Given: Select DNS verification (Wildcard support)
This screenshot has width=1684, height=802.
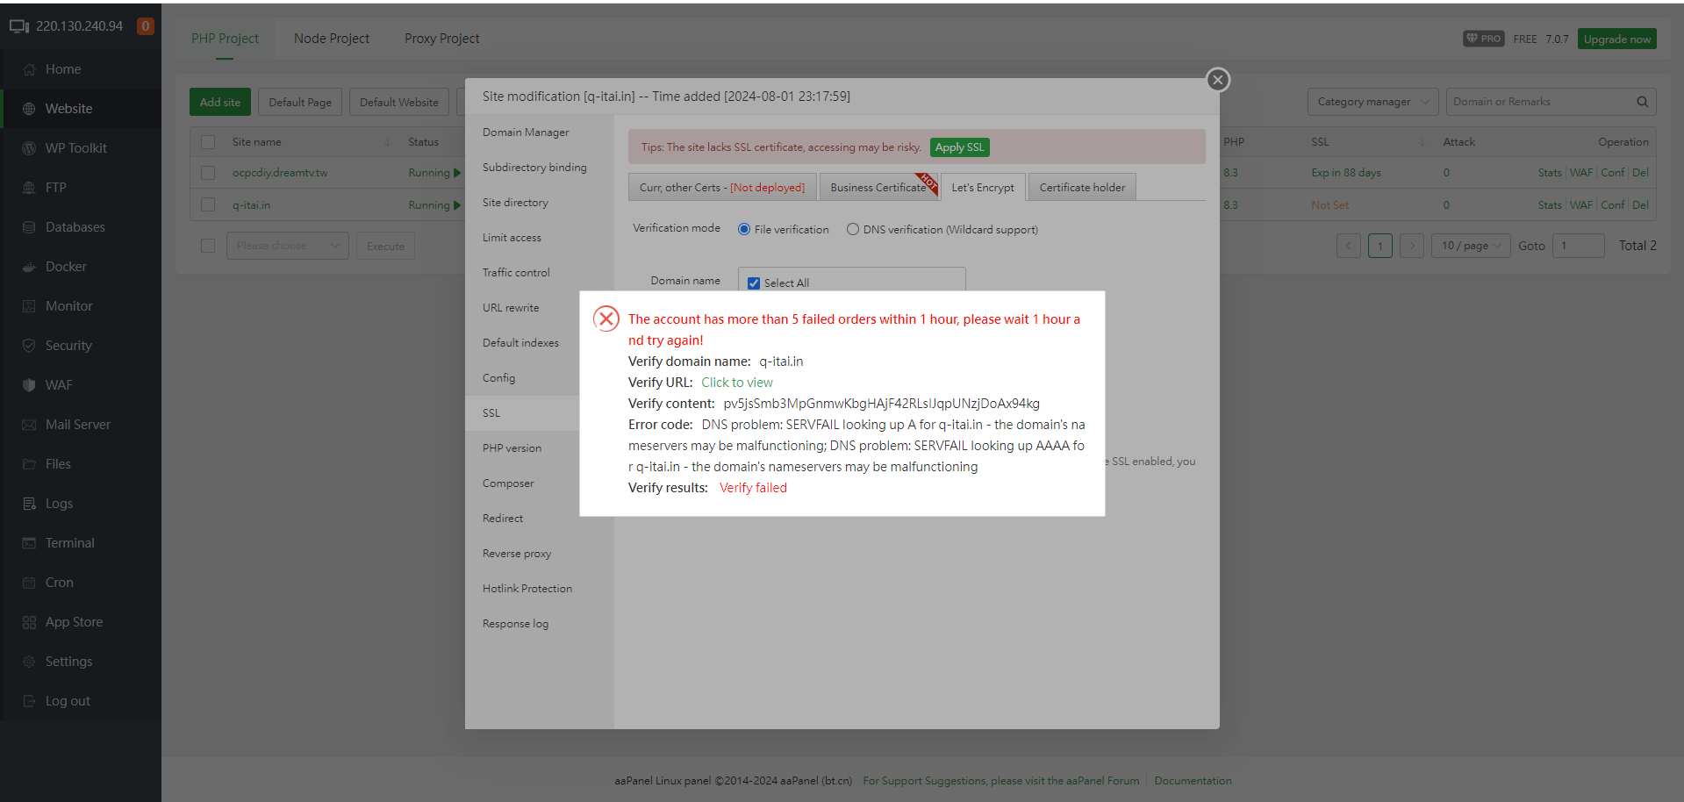Looking at the screenshot, I should point(853,230).
